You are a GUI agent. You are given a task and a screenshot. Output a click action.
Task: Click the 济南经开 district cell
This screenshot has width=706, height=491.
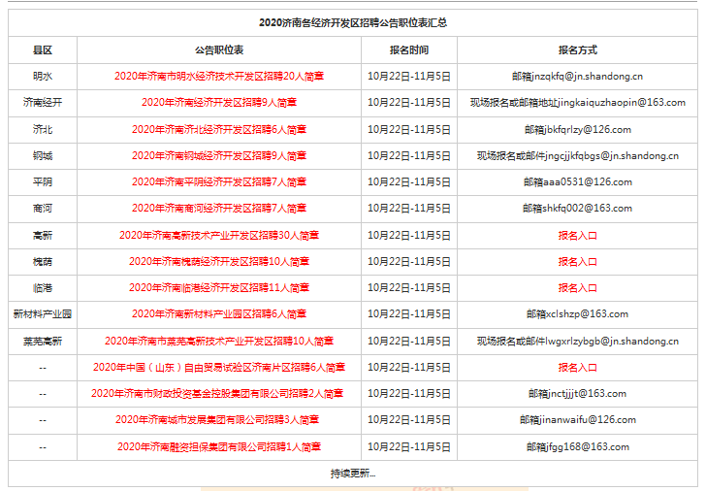click(43, 102)
